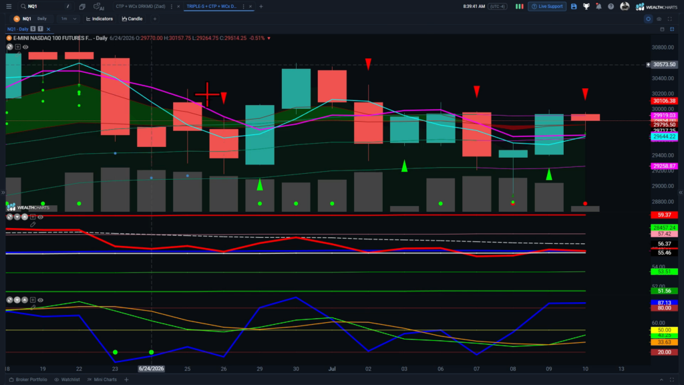Screen dimensions: 684x385
Task: Open the Broker Portfolio tab
Action: (28, 380)
